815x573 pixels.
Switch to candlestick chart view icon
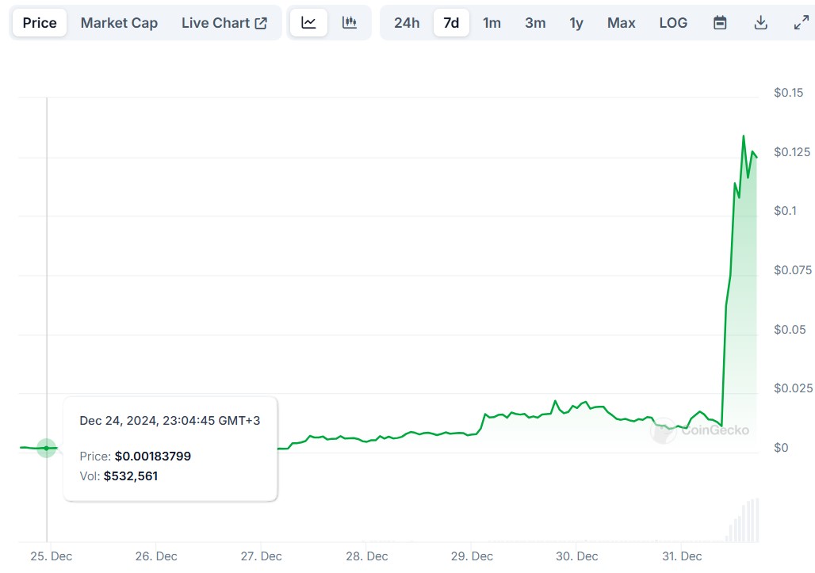[349, 23]
